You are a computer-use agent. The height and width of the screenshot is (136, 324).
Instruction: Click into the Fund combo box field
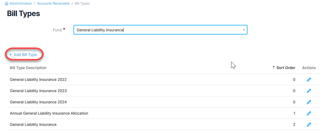[x=160, y=30]
